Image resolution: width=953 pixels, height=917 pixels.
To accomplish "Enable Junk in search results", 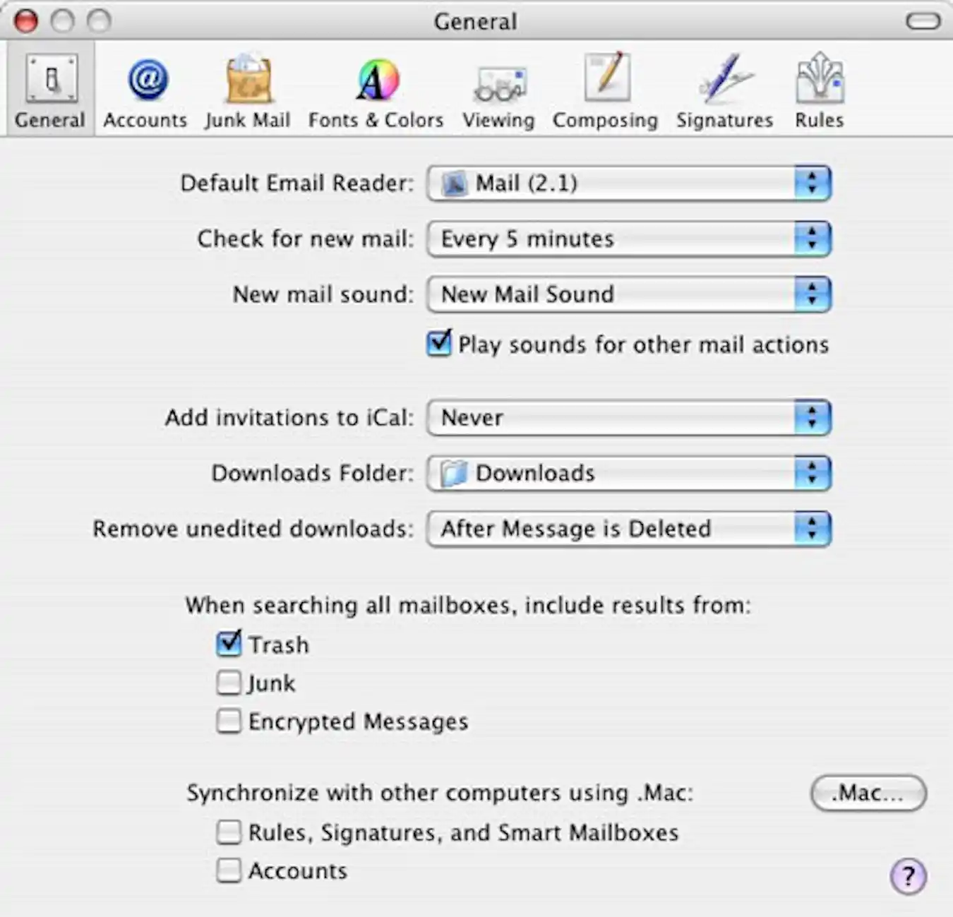I will tap(228, 683).
